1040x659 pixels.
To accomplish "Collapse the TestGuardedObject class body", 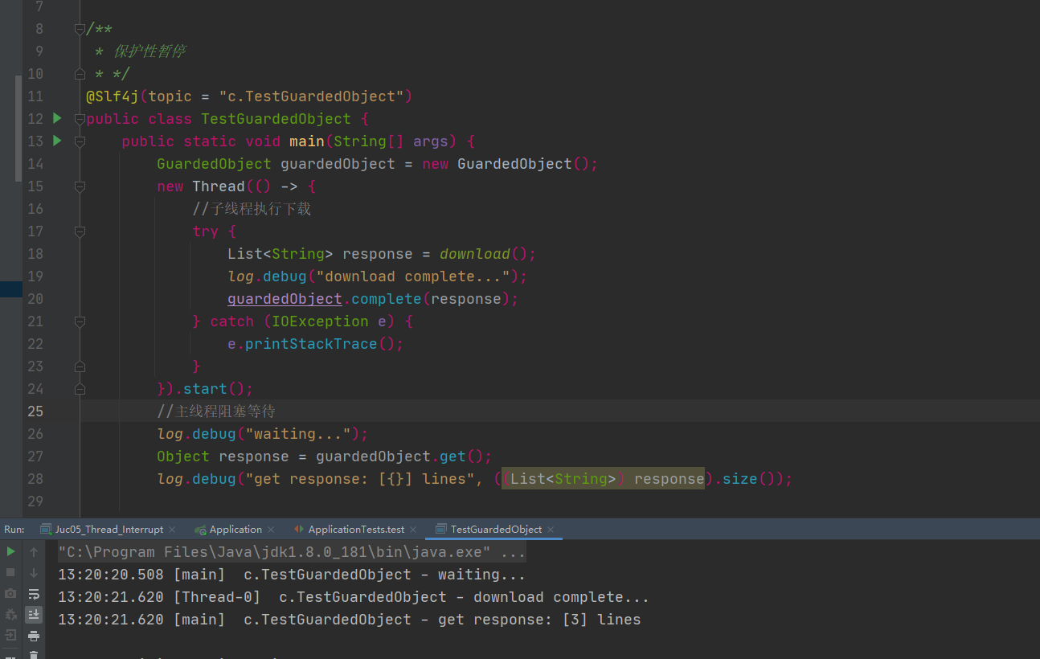I will click(x=80, y=119).
